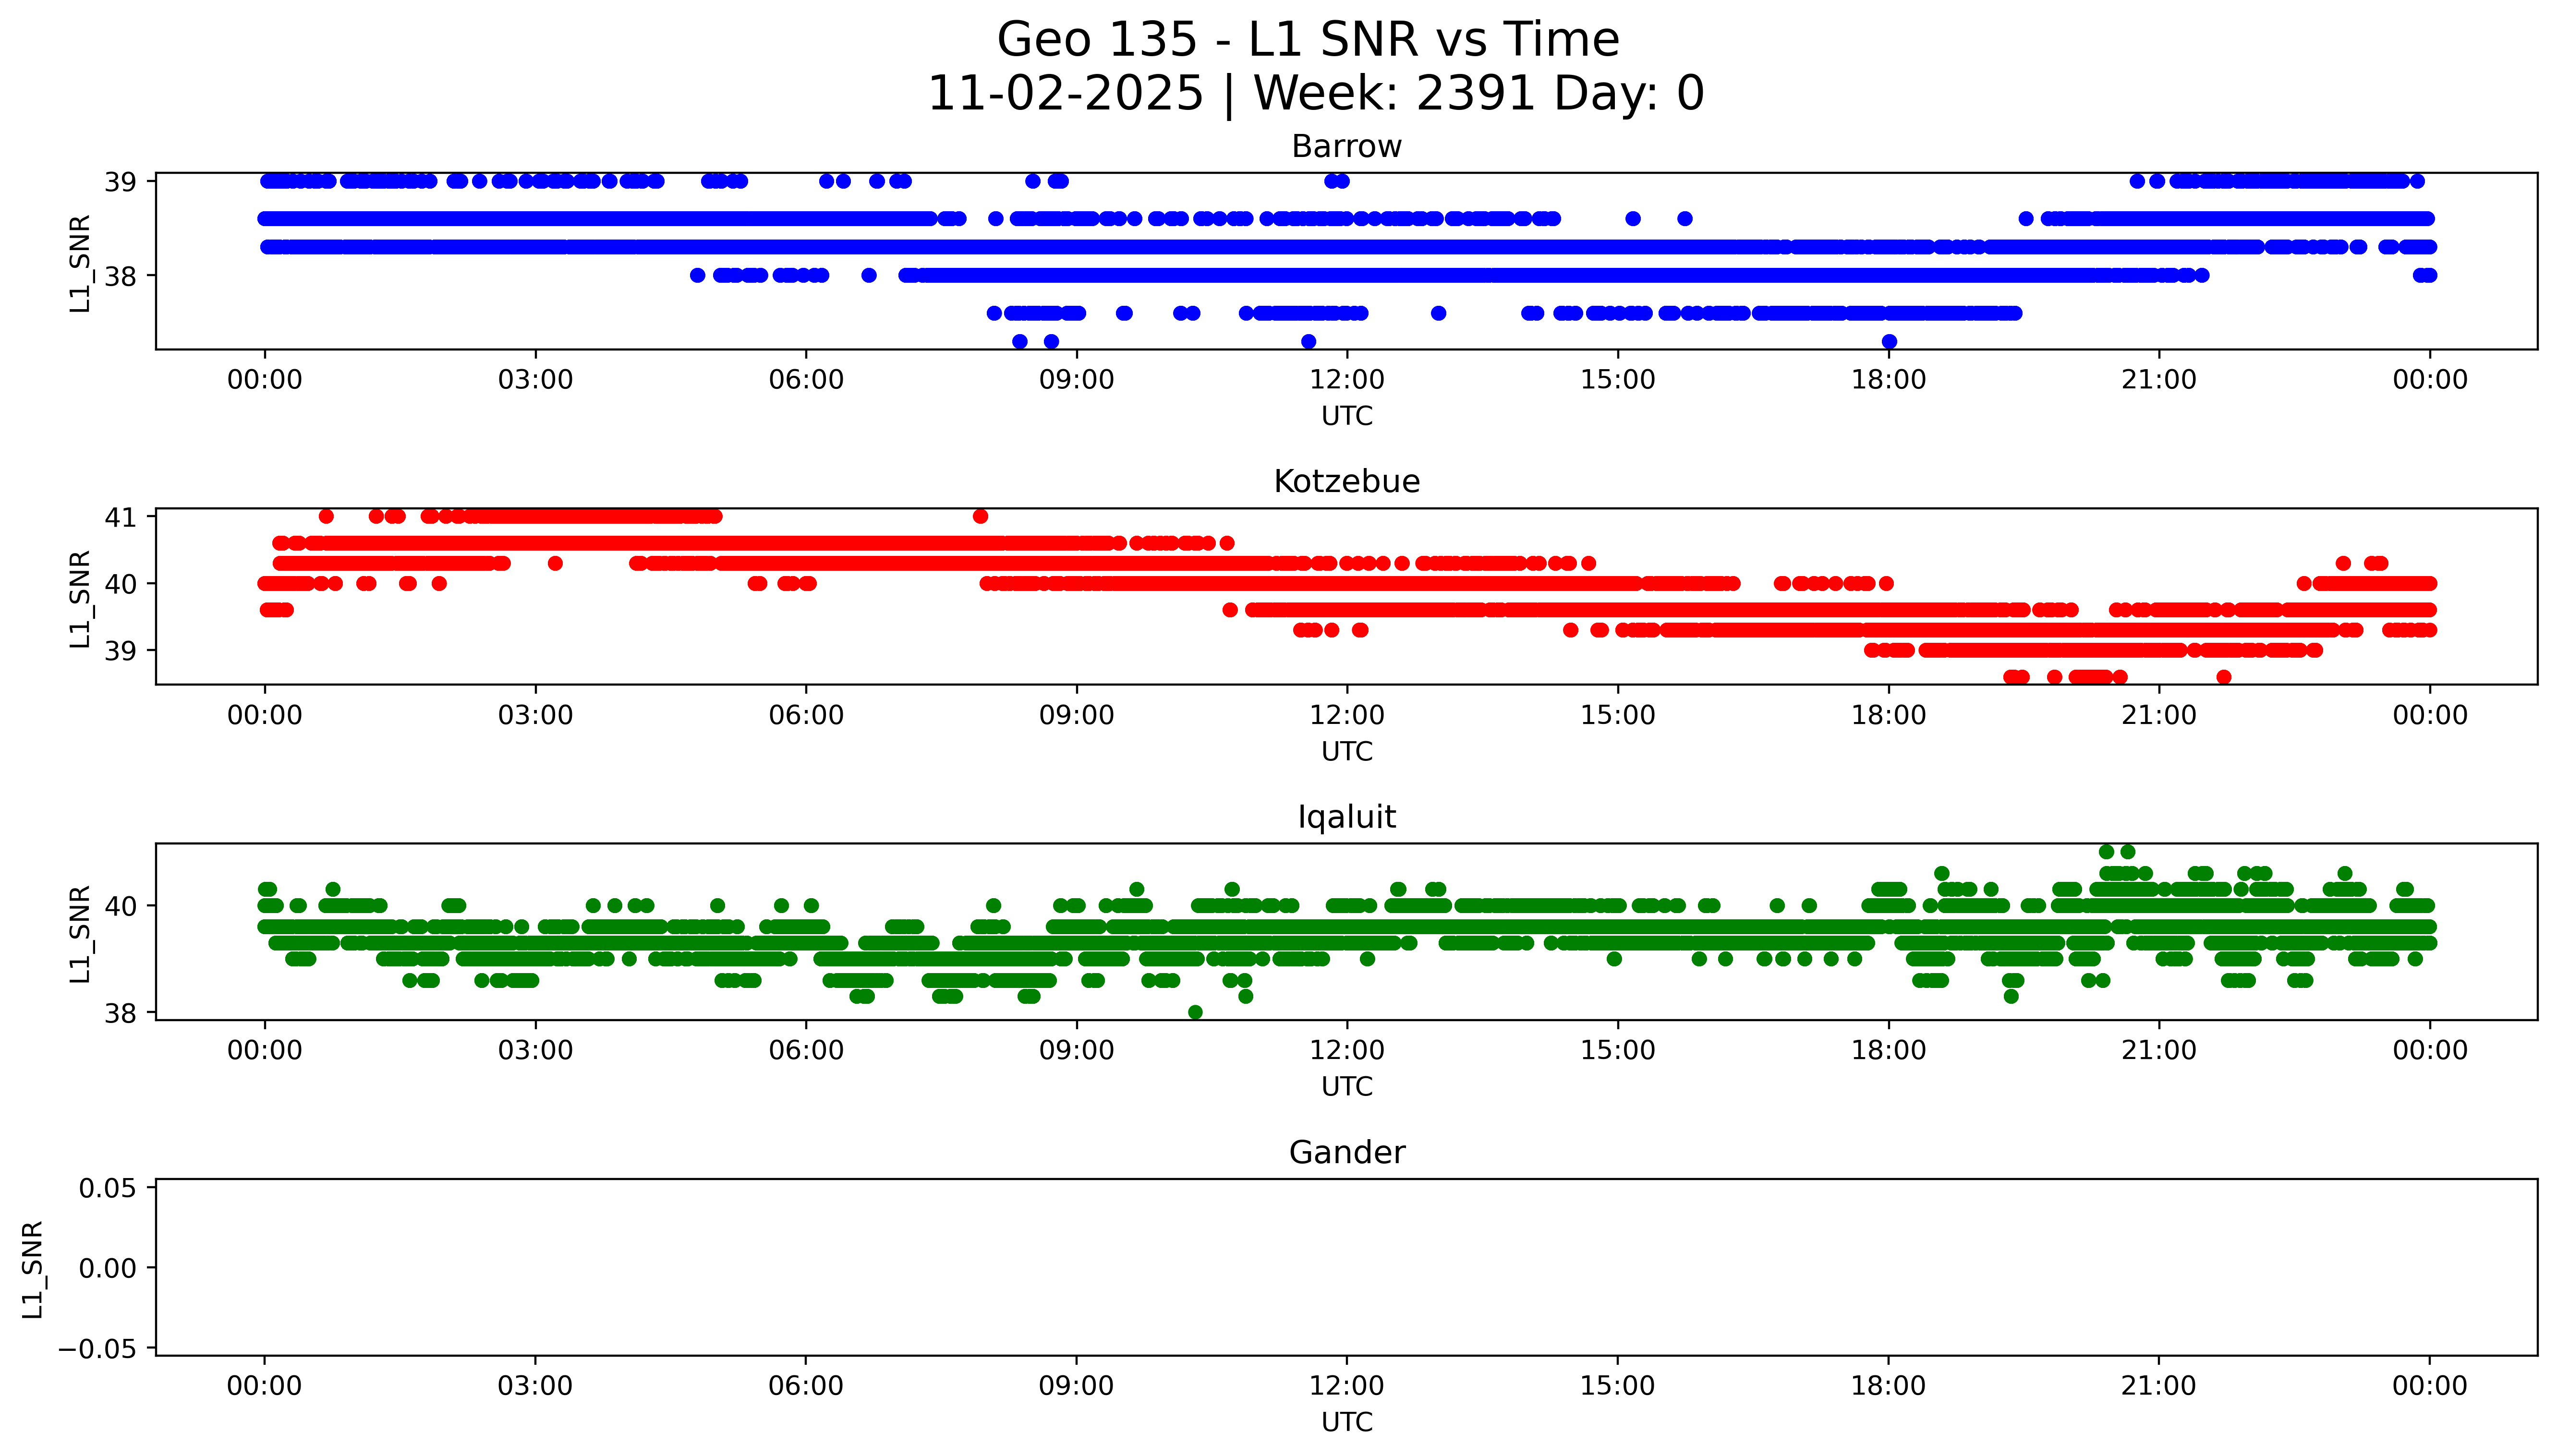Click the 41 y-axis tick of the Kotzebue plot

coord(120,517)
